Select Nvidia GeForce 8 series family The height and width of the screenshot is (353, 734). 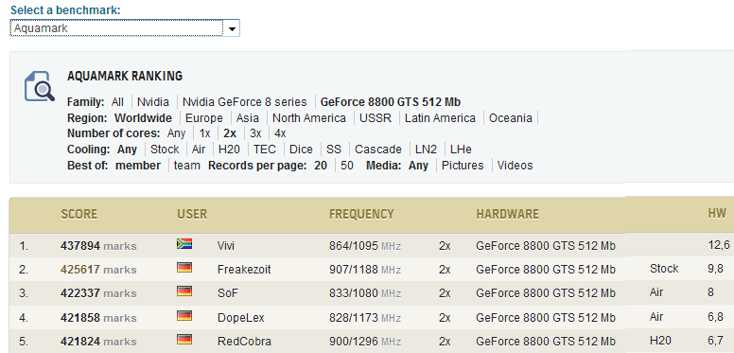point(244,102)
